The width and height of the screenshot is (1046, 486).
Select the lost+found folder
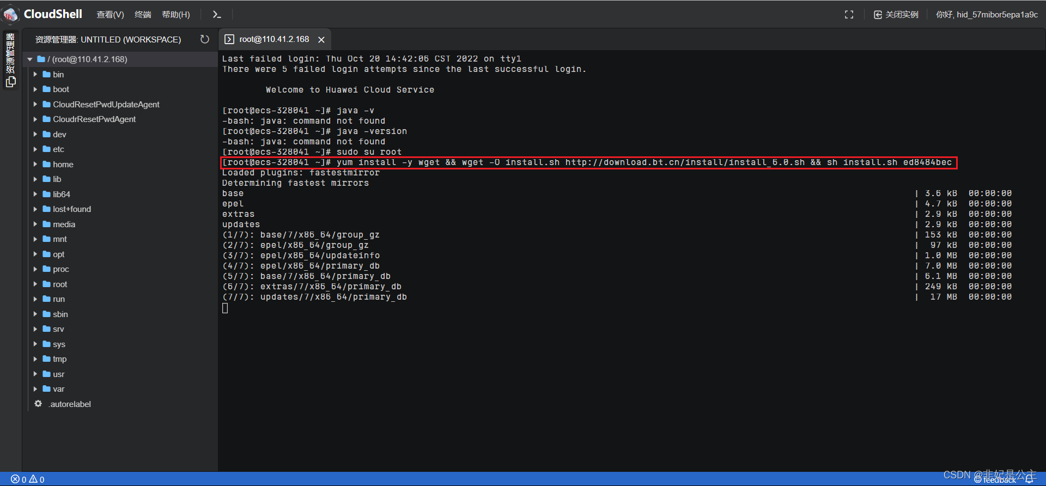[71, 209]
